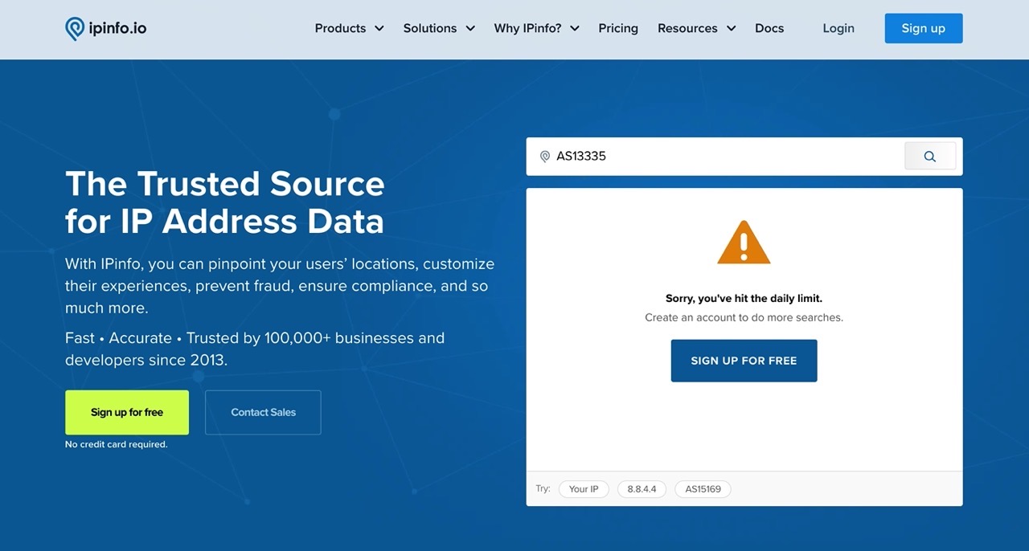Expand the Why IPinfo? dropdown chevron

click(x=574, y=28)
